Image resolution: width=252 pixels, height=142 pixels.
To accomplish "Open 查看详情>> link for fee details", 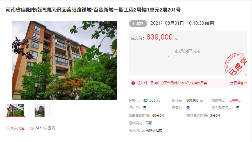I will pos(239,83).
